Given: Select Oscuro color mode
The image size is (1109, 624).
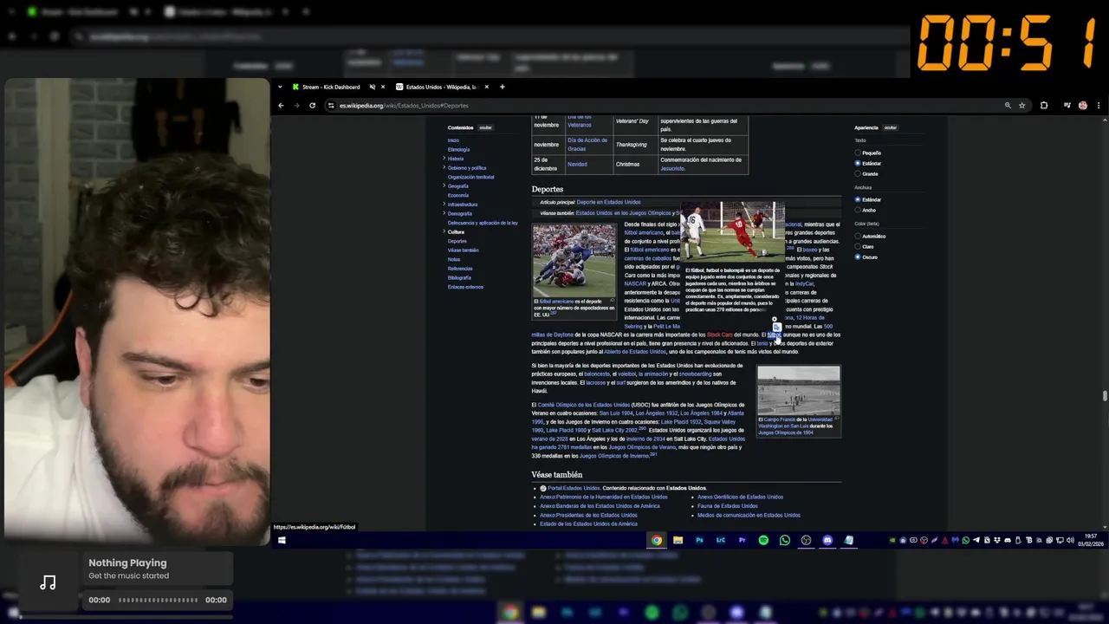Looking at the screenshot, I should (x=858, y=257).
